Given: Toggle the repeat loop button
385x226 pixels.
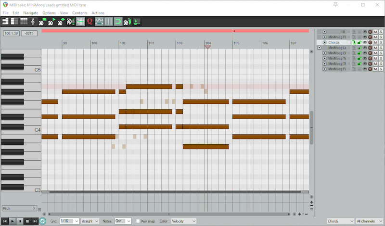Looking at the screenshot, I should point(42,221).
